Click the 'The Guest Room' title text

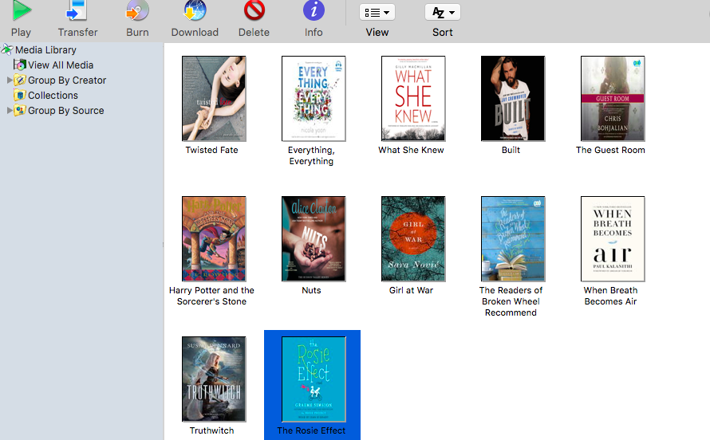(x=610, y=150)
